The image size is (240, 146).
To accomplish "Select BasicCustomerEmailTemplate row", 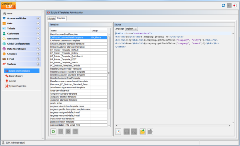I will 79,34.
